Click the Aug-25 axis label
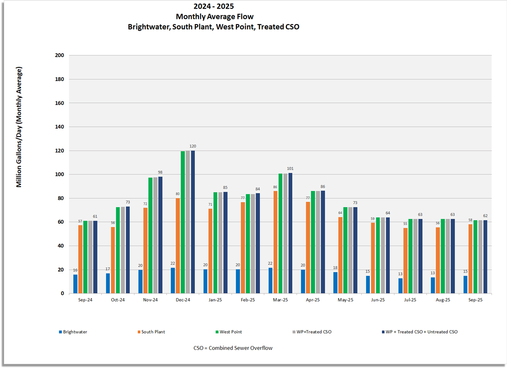Screen dimensions: 507x368 click(443, 299)
